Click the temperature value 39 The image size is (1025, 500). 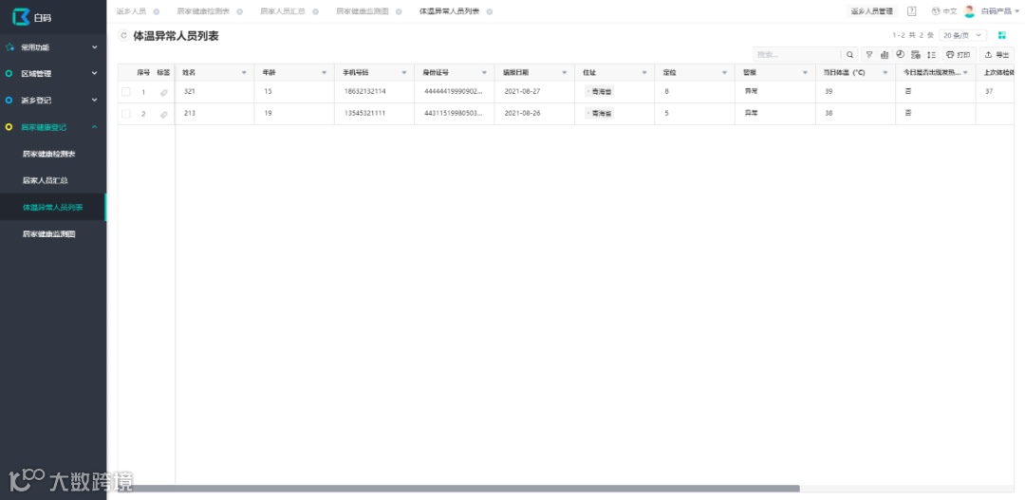pyautogui.click(x=829, y=91)
